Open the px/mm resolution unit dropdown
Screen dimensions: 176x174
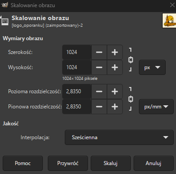point(156,107)
